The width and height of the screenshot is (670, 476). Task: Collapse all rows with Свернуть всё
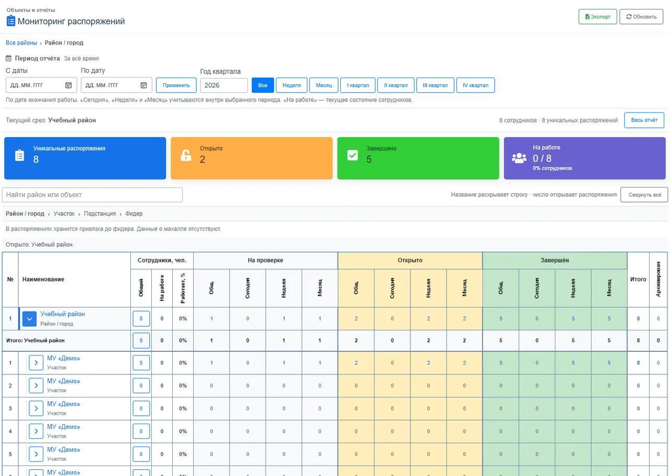click(x=644, y=195)
